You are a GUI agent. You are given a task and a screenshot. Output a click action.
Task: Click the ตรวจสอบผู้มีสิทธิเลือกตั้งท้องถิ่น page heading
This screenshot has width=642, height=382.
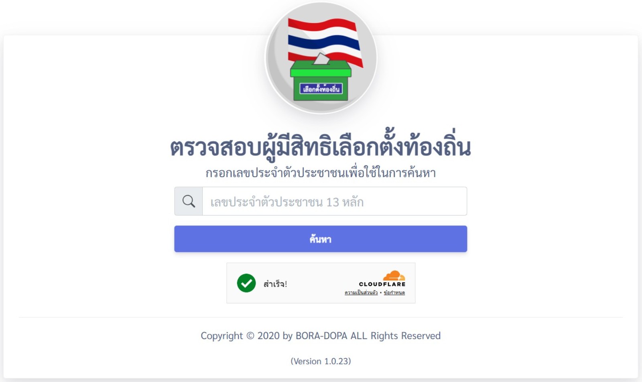(321, 147)
